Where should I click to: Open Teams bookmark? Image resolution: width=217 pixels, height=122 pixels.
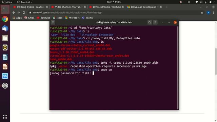pos(87,18)
